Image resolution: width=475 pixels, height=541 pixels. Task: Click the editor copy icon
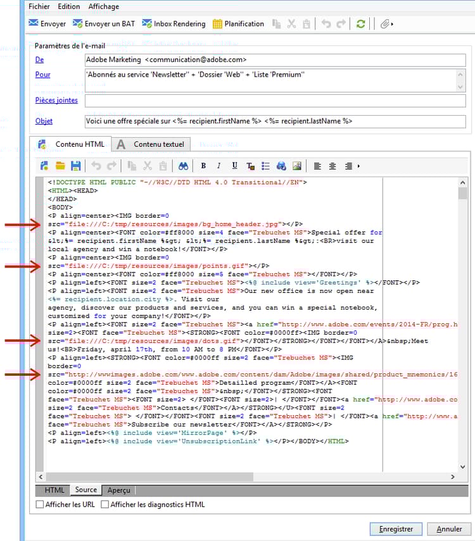pos(132,166)
